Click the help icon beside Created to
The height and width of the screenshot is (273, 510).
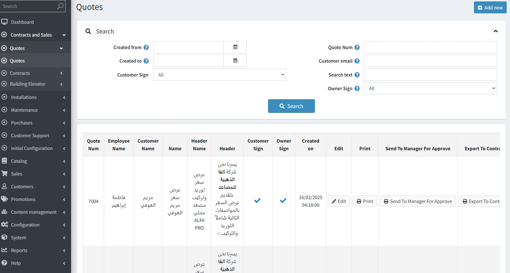[x=146, y=61]
